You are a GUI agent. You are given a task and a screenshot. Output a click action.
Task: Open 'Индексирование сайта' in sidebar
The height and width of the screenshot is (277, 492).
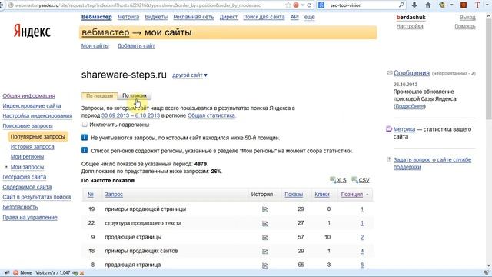pos(32,106)
